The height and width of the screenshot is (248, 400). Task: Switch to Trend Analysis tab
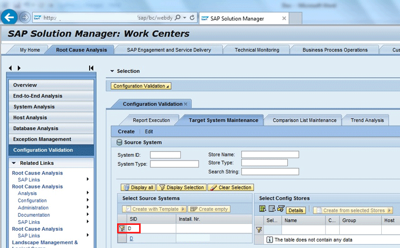click(x=367, y=120)
